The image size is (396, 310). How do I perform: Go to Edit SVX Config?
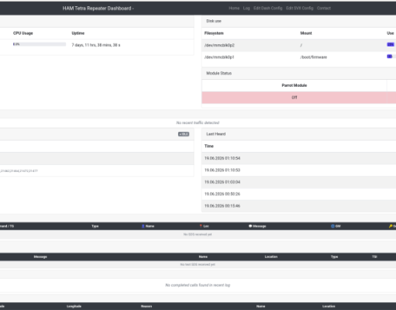pyautogui.click(x=300, y=9)
